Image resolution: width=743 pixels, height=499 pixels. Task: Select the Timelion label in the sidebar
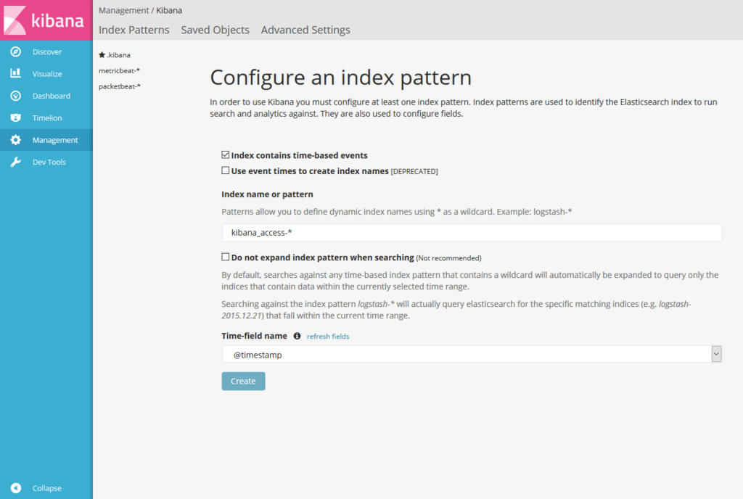[47, 118]
